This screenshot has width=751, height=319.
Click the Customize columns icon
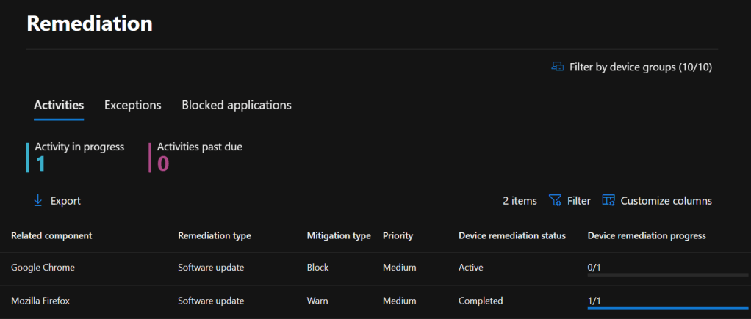[608, 201]
